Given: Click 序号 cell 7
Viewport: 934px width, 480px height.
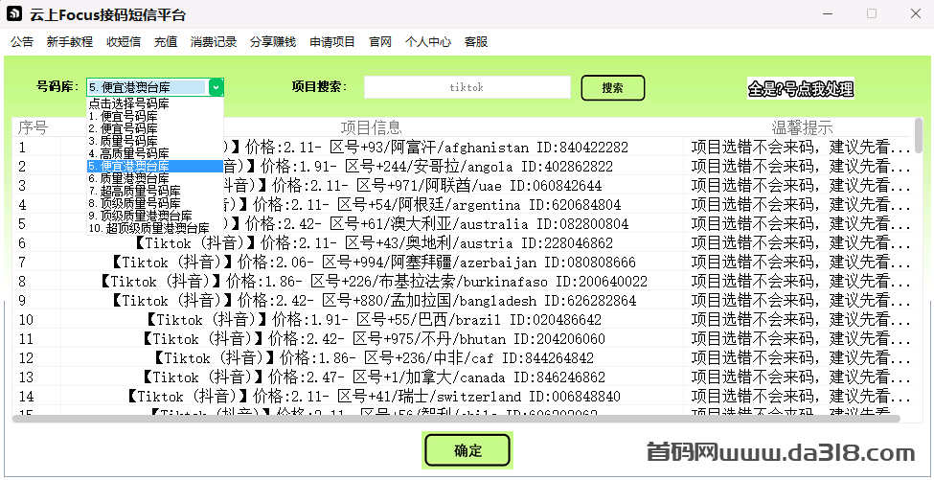Looking at the screenshot, I should tap(36, 262).
